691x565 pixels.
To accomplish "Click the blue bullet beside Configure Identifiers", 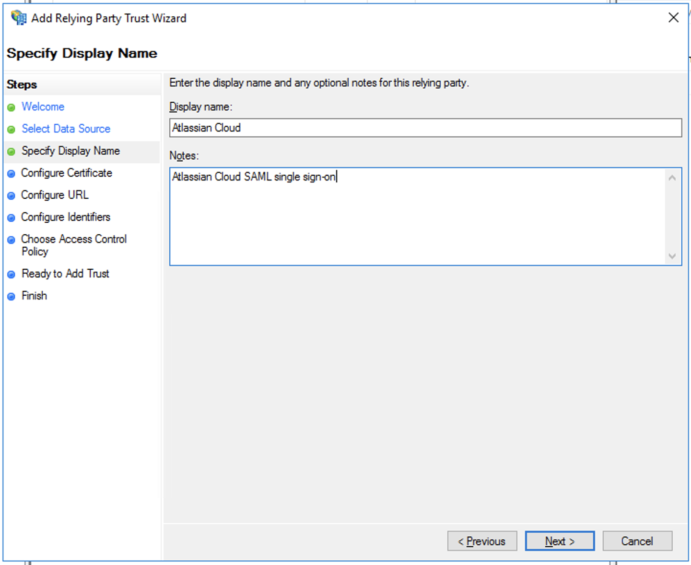I will pos(11,218).
